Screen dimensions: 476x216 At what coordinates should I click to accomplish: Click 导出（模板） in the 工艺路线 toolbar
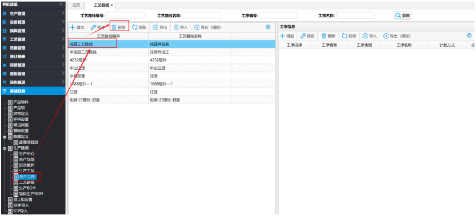click(208, 28)
